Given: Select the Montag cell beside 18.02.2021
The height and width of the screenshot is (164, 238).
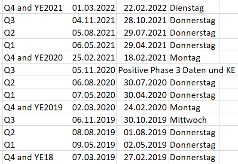Looking at the screenshot, I should pyautogui.click(x=194, y=58).
